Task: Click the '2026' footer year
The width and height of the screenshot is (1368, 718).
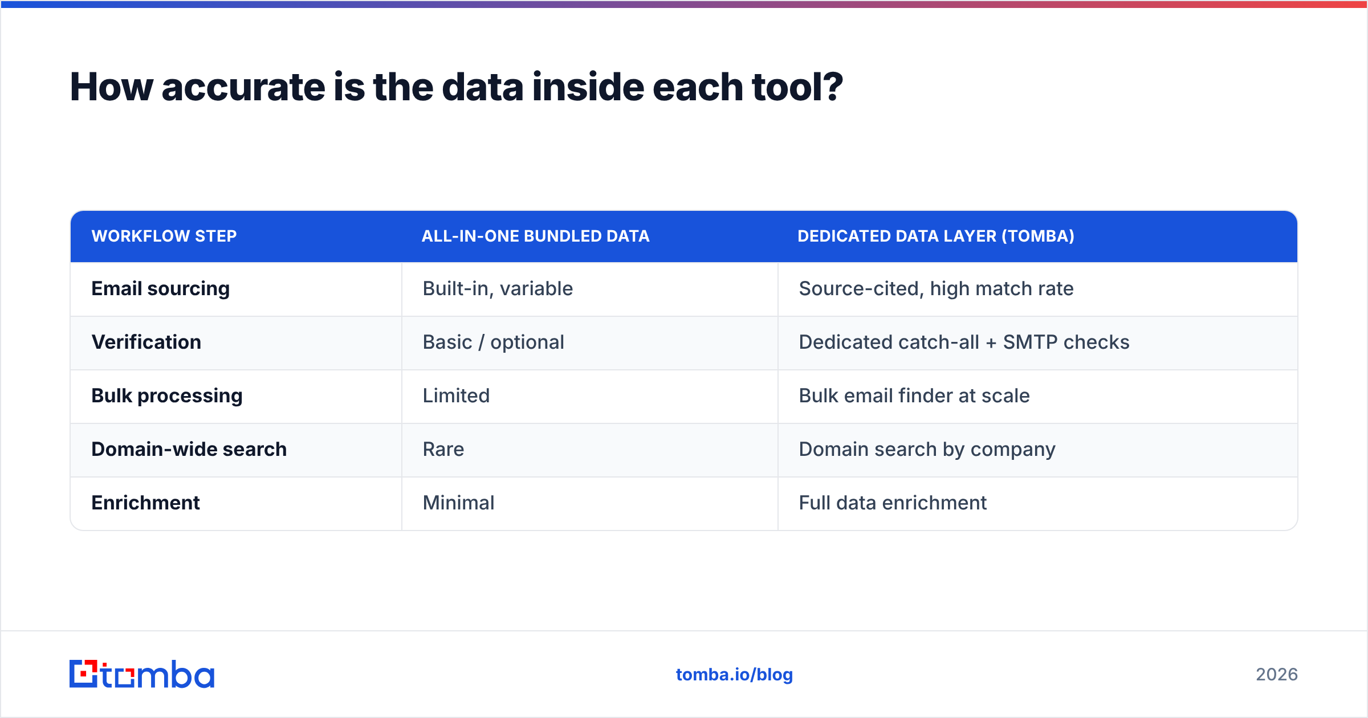Action: (1277, 675)
